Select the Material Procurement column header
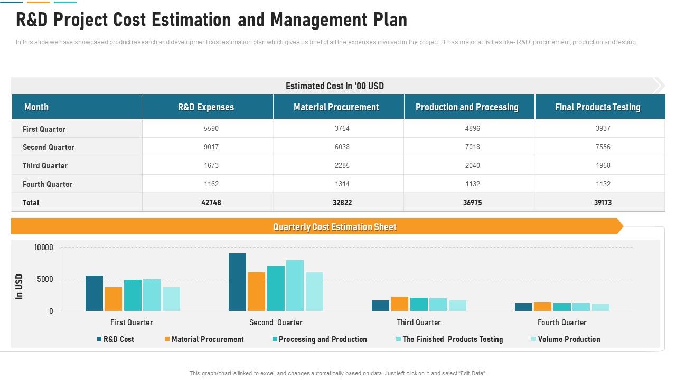The height and width of the screenshot is (380, 676). (339, 107)
